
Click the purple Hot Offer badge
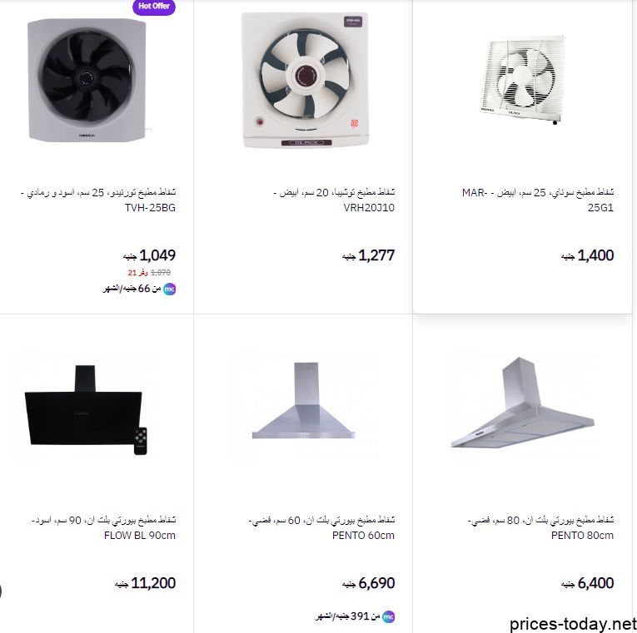(x=154, y=7)
